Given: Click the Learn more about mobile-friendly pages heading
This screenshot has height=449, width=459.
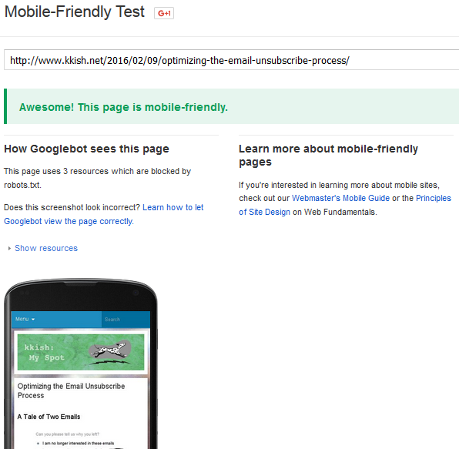Looking at the screenshot, I should point(328,155).
